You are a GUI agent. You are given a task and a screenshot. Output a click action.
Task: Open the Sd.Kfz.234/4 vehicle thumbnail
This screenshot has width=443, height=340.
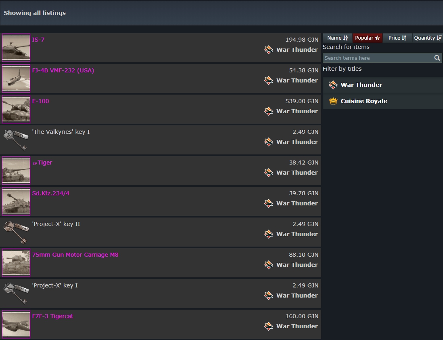click(16, 201)
